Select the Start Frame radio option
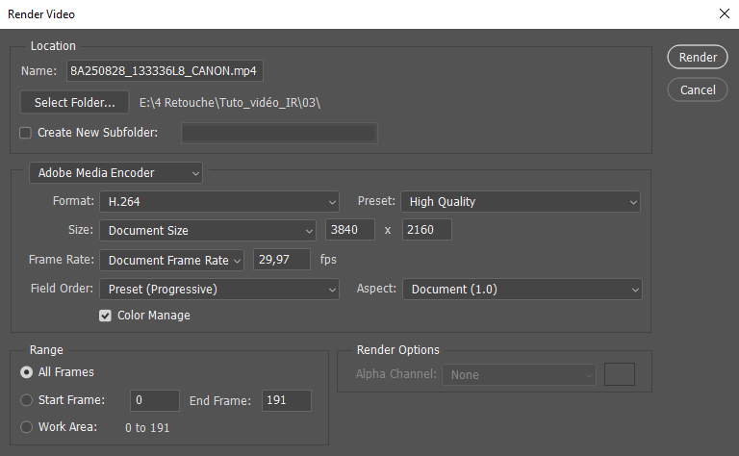Screen dimensions: 739x456 [x=26, y=400]
